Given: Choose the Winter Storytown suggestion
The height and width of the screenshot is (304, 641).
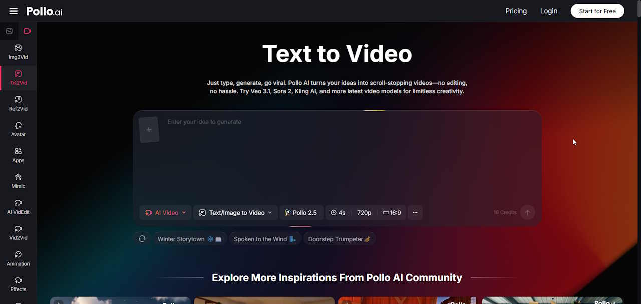Looking at the screenshot, I should coord(189,239).
